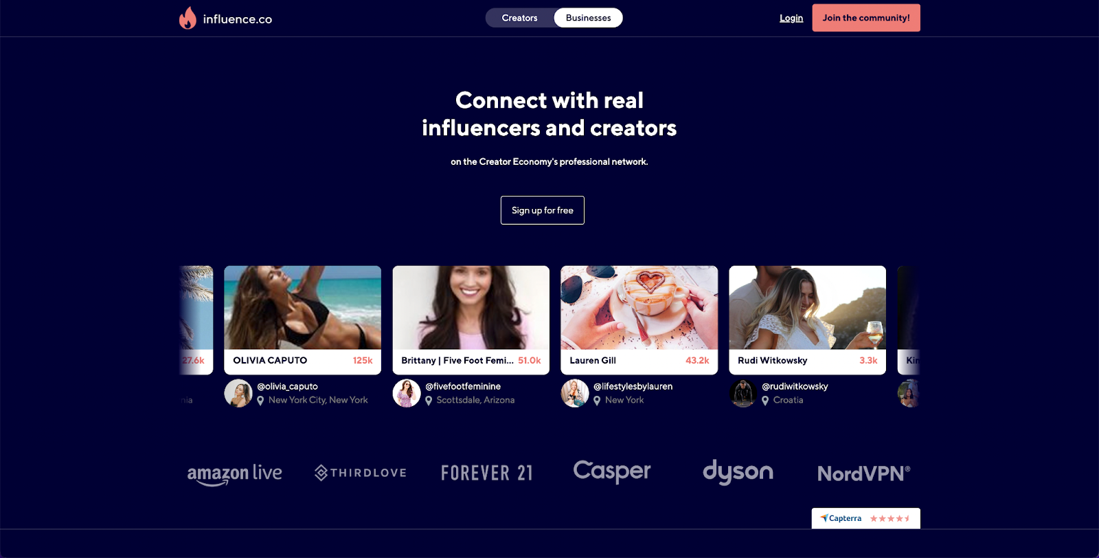This screenshot has width=1099, height=558.
Task: Click the influence.co flame logo
Action: coord(188,18)
